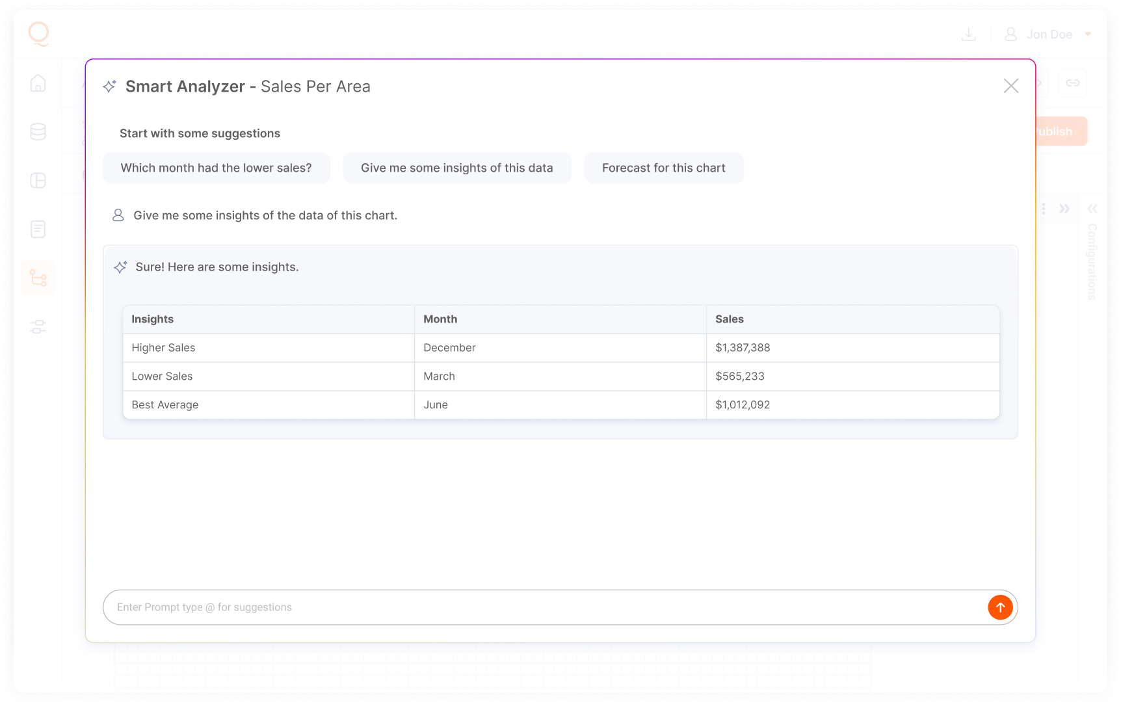
Task: Select 'Which month had the lower sales?' suggestion
Action: coord(216,168)
